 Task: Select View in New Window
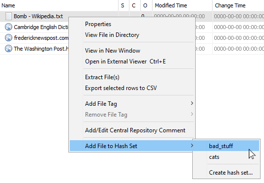[x=113, y=51]
